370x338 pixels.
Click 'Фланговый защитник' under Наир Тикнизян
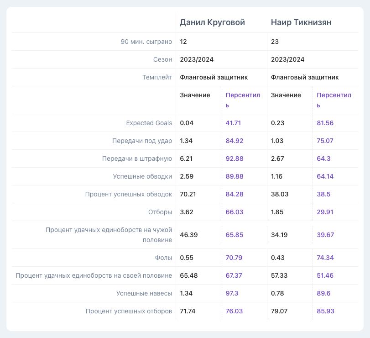click(x=305, y=77)
